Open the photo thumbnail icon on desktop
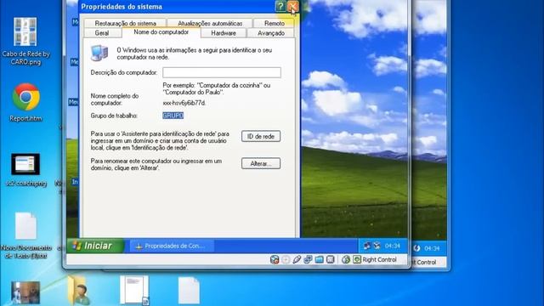The image size is (544, 306). (x=25, y=292)
